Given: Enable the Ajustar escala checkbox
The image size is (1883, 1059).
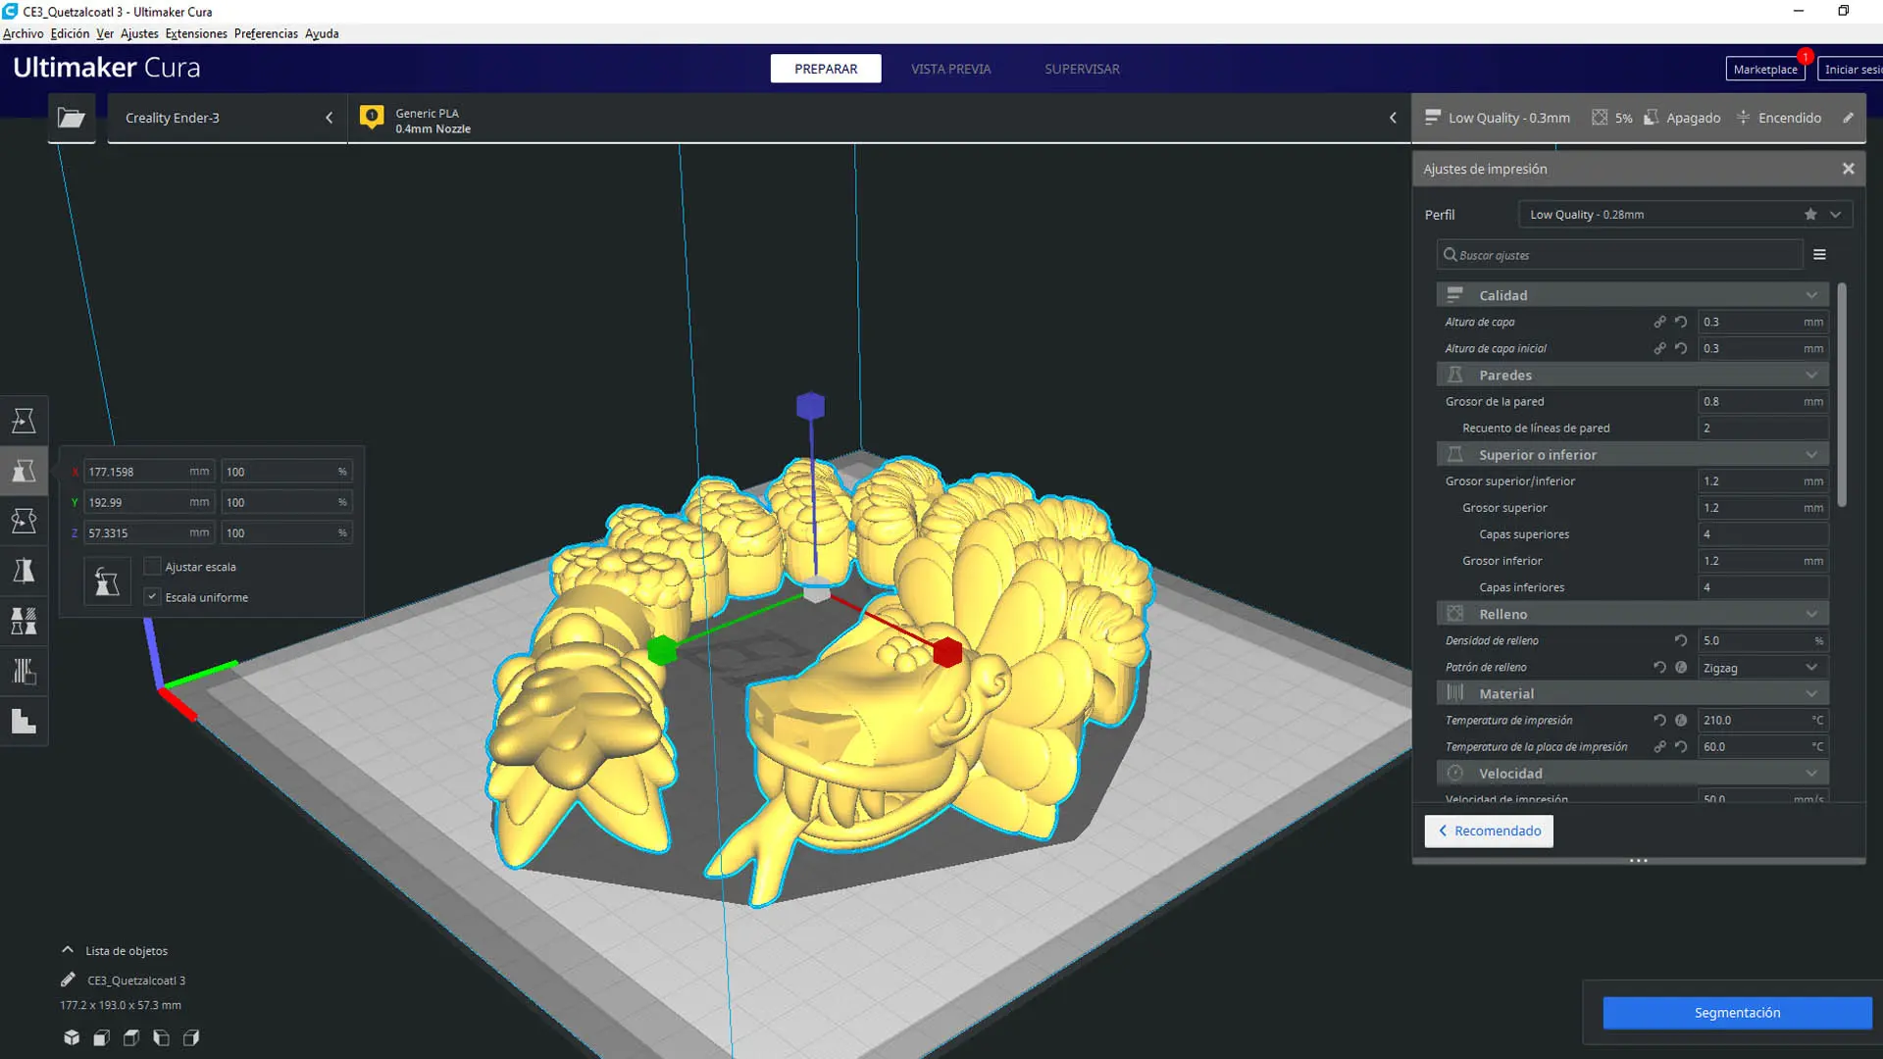Looking at the screenshot, I should [x=152, y=566].
